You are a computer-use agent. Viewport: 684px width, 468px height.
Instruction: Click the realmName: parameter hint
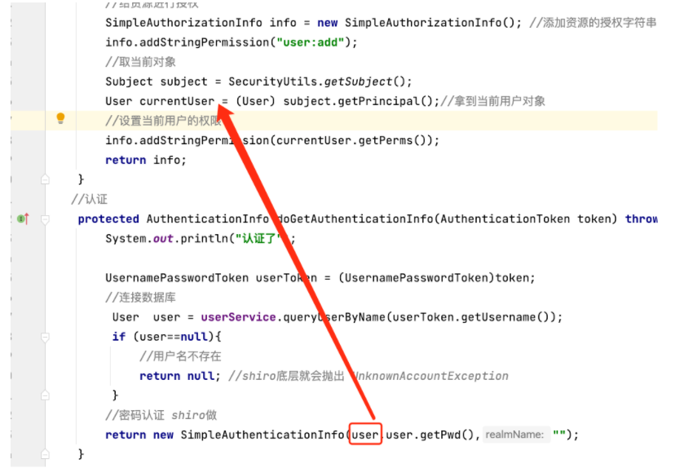[514, 435]
